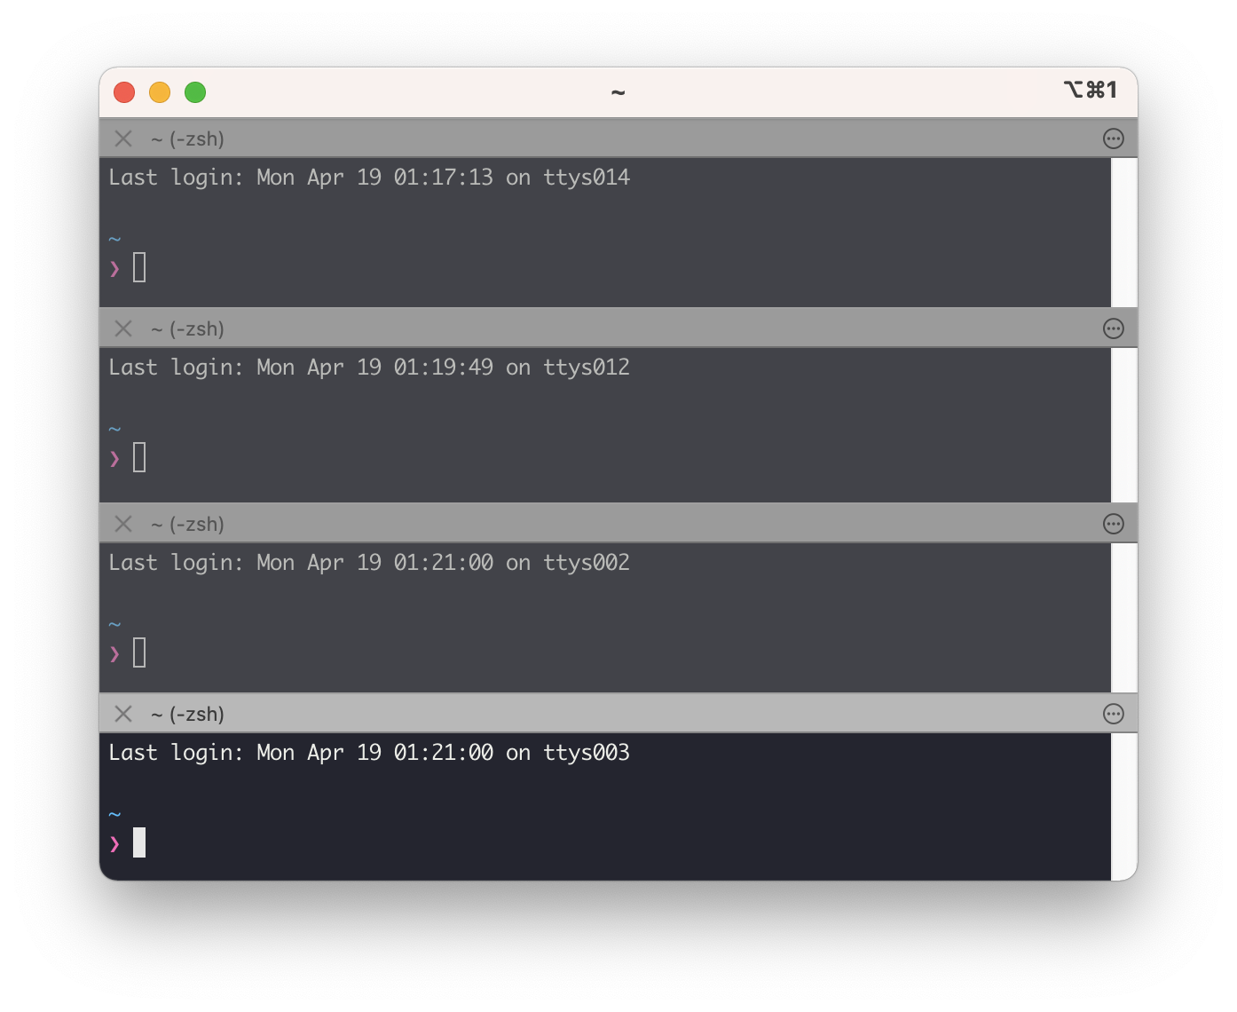Image resolution: width=1237 pixels, height=1012 pixels.
Task: Open options menu of the ttys014 pane
Action: 1113,138
